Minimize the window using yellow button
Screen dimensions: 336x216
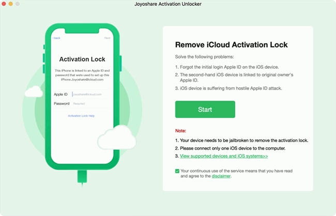(x=10, y=4)
